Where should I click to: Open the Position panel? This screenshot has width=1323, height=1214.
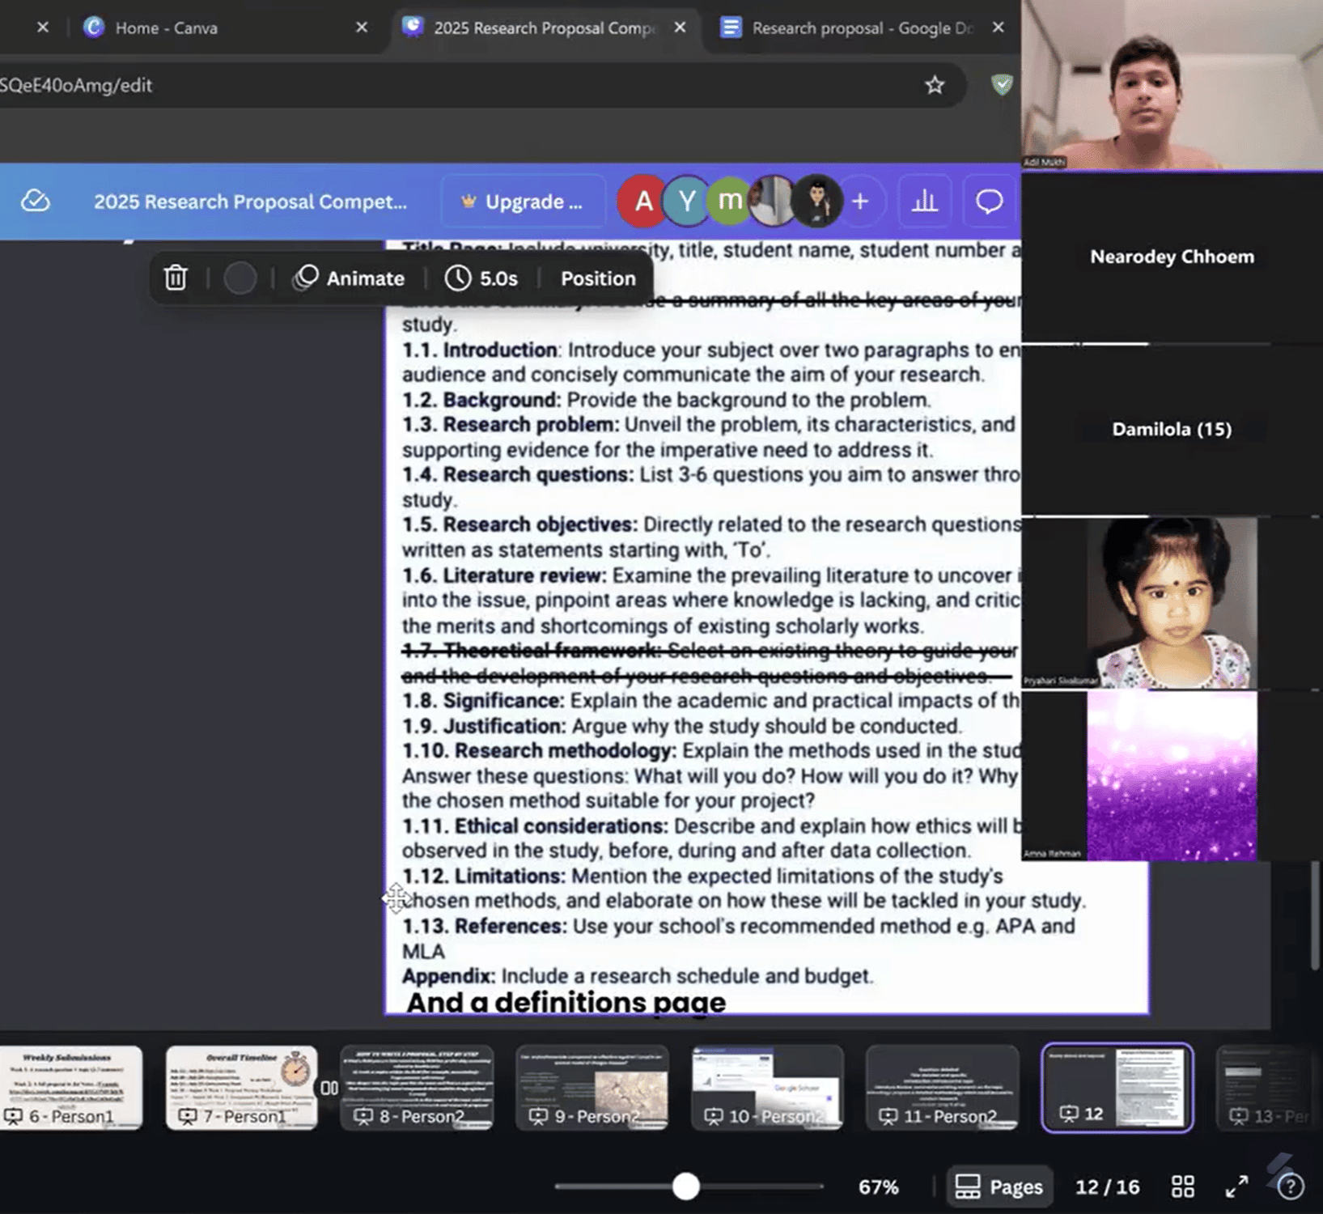(x=598, y=278)
